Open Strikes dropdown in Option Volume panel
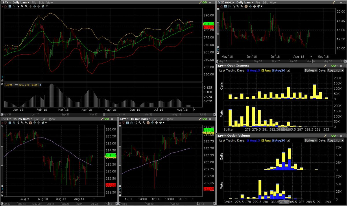This screenshot has height=206, width=347. pos(311,140)
